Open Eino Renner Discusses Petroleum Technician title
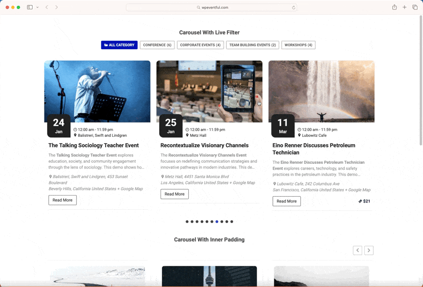Image resolution: width=423 pixels, height=287 pixels. click(314, 149)
